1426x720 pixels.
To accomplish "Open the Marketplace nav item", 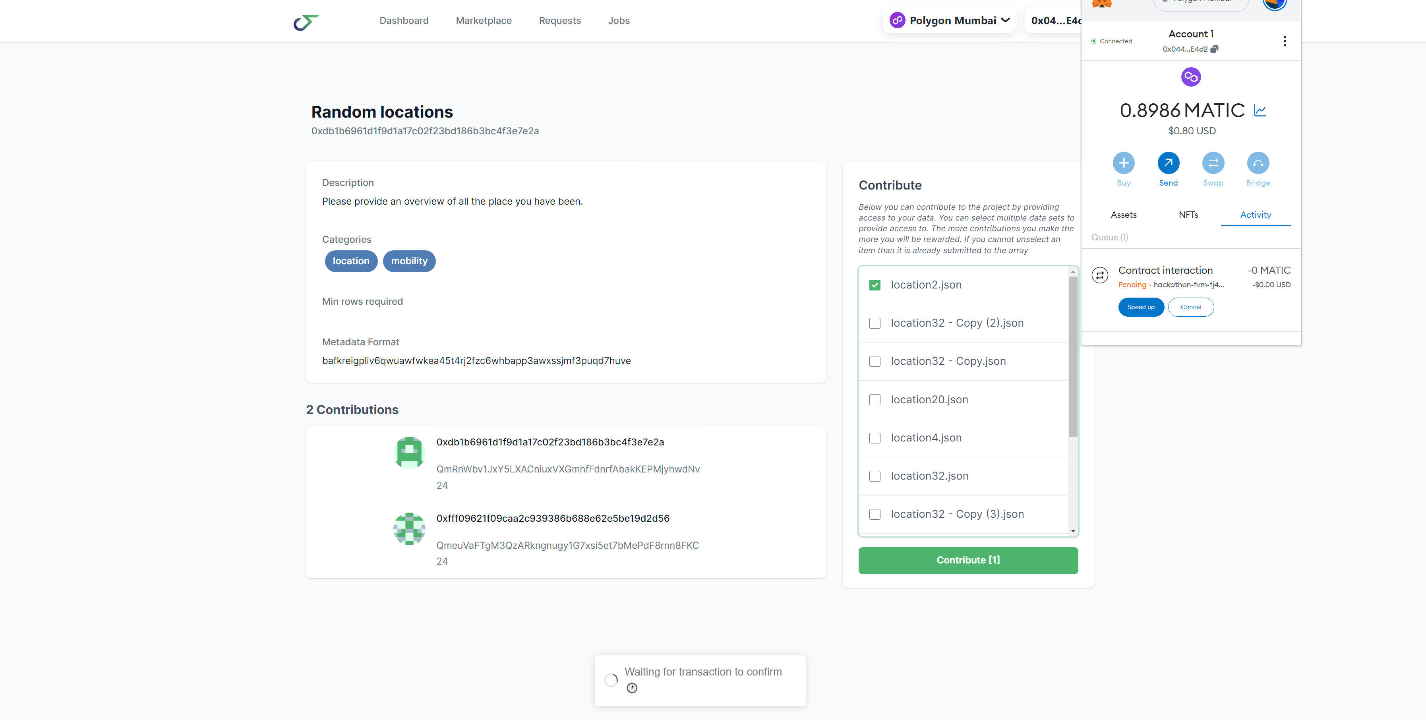I will click(483, 21).
